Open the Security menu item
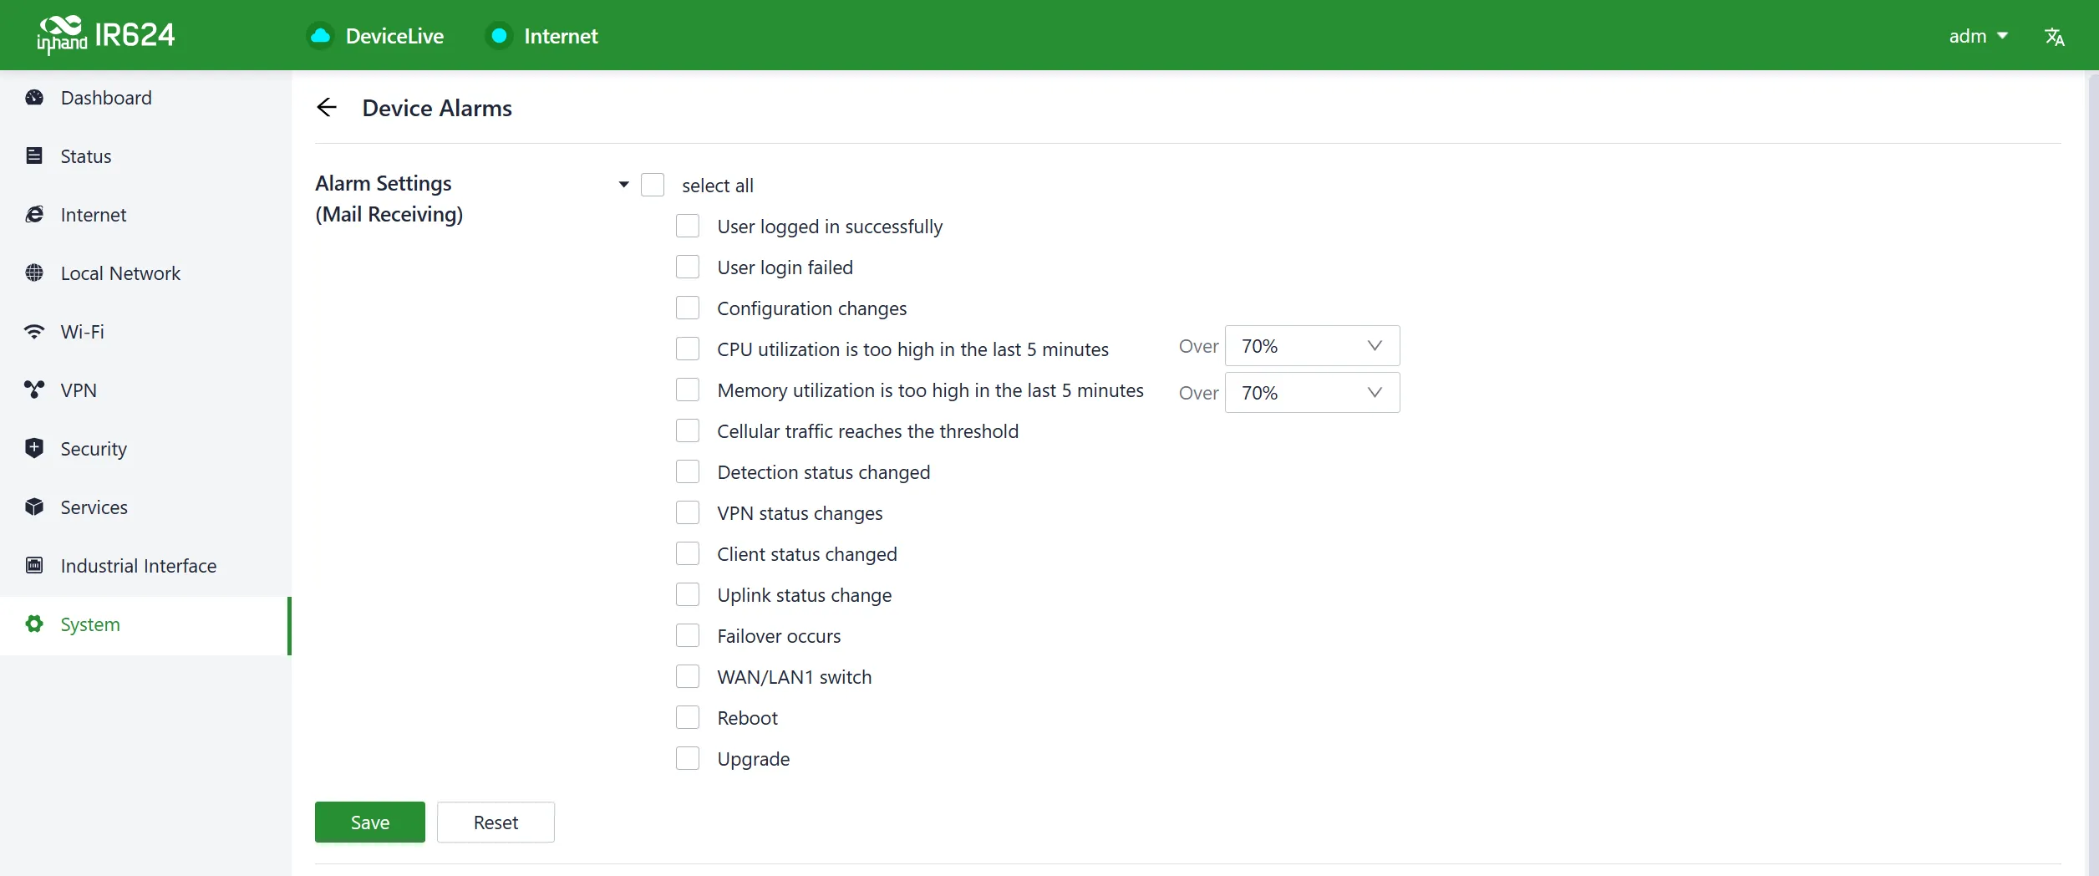 145,449
